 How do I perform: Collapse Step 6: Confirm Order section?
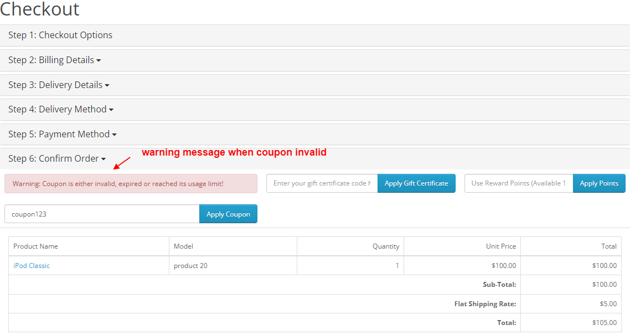tap(53, 158)
